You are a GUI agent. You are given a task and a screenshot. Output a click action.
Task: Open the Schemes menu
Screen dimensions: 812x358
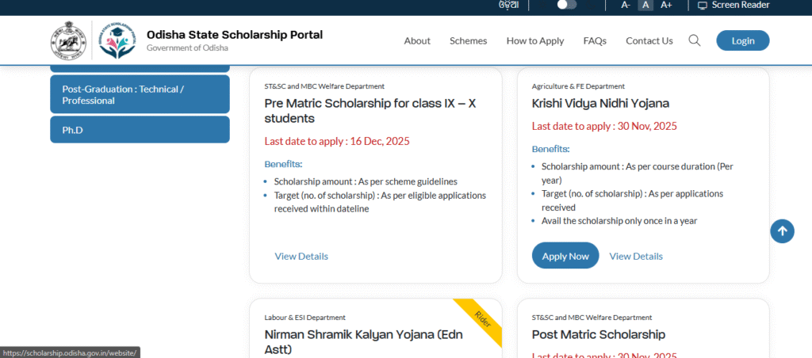[468, 40]
